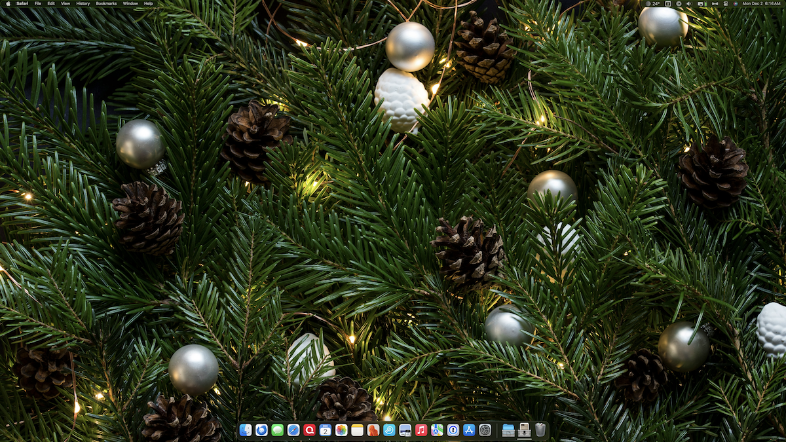This screenshot has height=442, width=786.
Task: Open the Edit menu
Action: [51, 3]
